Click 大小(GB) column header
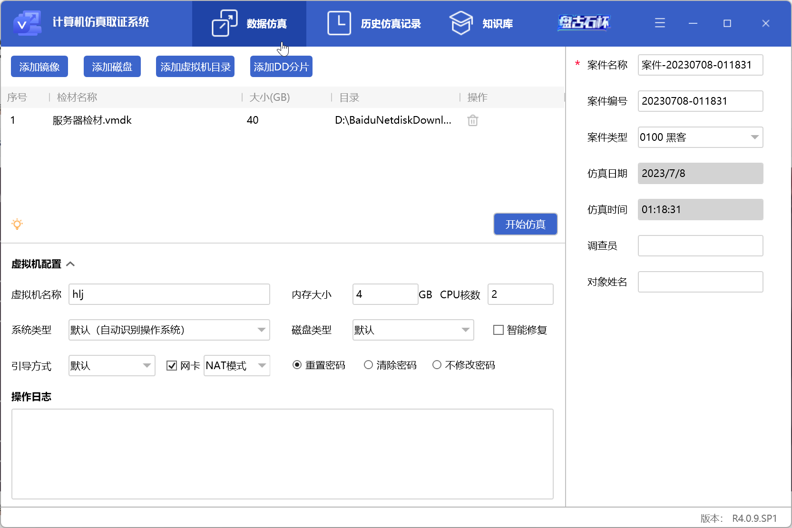The image size is (792, 528). [270, 98]
